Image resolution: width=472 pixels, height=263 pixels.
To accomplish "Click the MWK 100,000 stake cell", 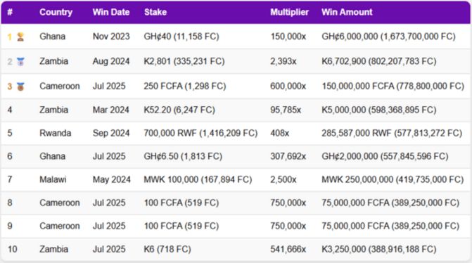I will pyautogui.click(x=198, y=179).
